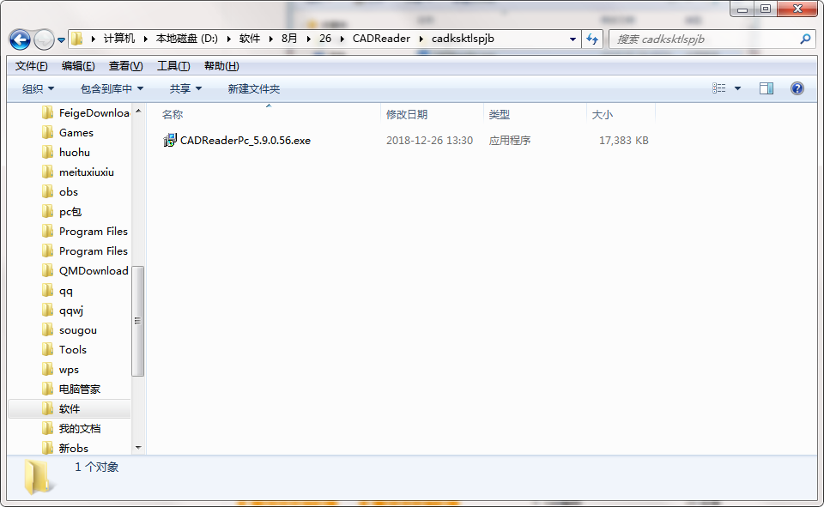Open the 组织 dropdown
The image size is (824, 507).
[x=38, y=89]
